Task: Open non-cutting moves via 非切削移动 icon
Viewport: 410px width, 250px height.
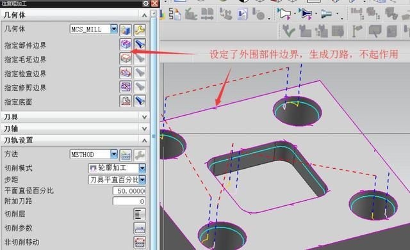Action: (140, 242)
